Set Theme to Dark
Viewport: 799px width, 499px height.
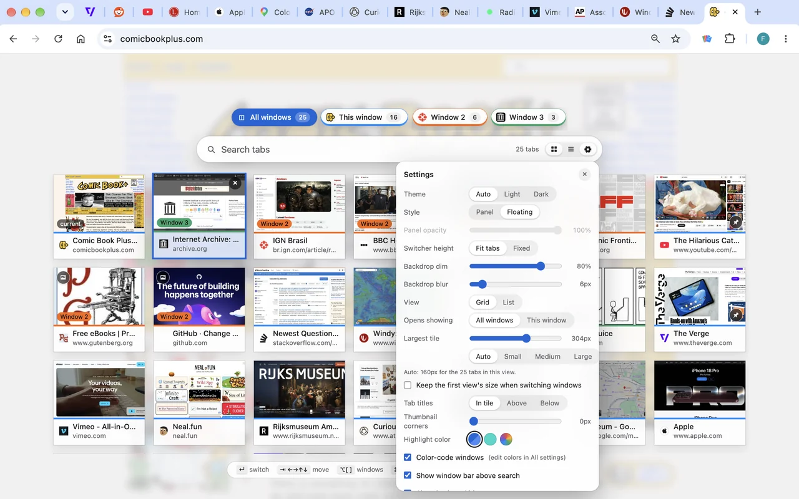(x=541, y=194)
